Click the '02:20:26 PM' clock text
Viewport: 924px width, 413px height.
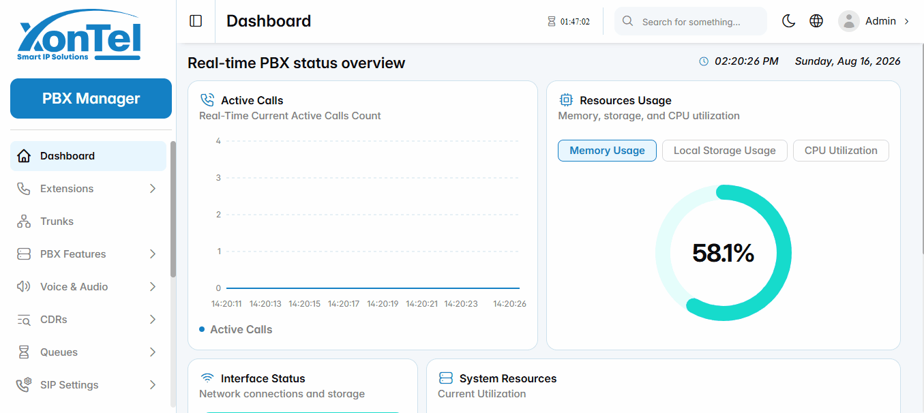(x=746, y=61)
